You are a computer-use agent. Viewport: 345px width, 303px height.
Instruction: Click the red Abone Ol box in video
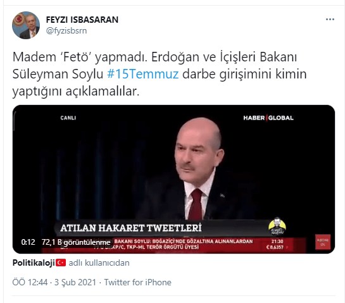[x=323, y=242]
